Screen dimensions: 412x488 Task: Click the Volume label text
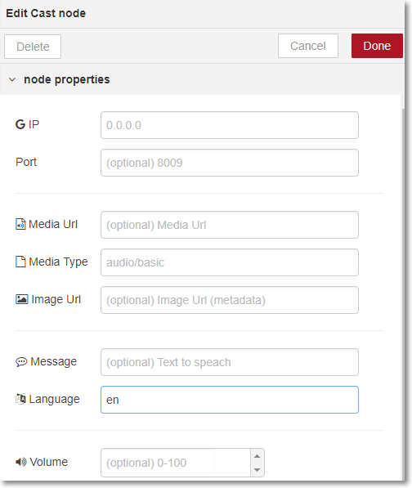point(48,462)
